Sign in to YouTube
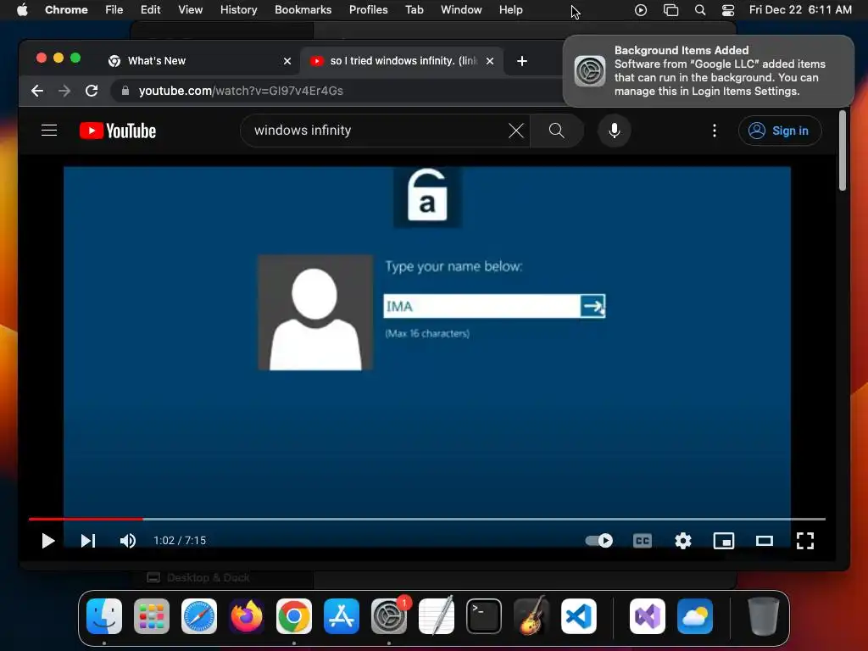This screenshot has width=868, height=651. click(x=780, y=131)
